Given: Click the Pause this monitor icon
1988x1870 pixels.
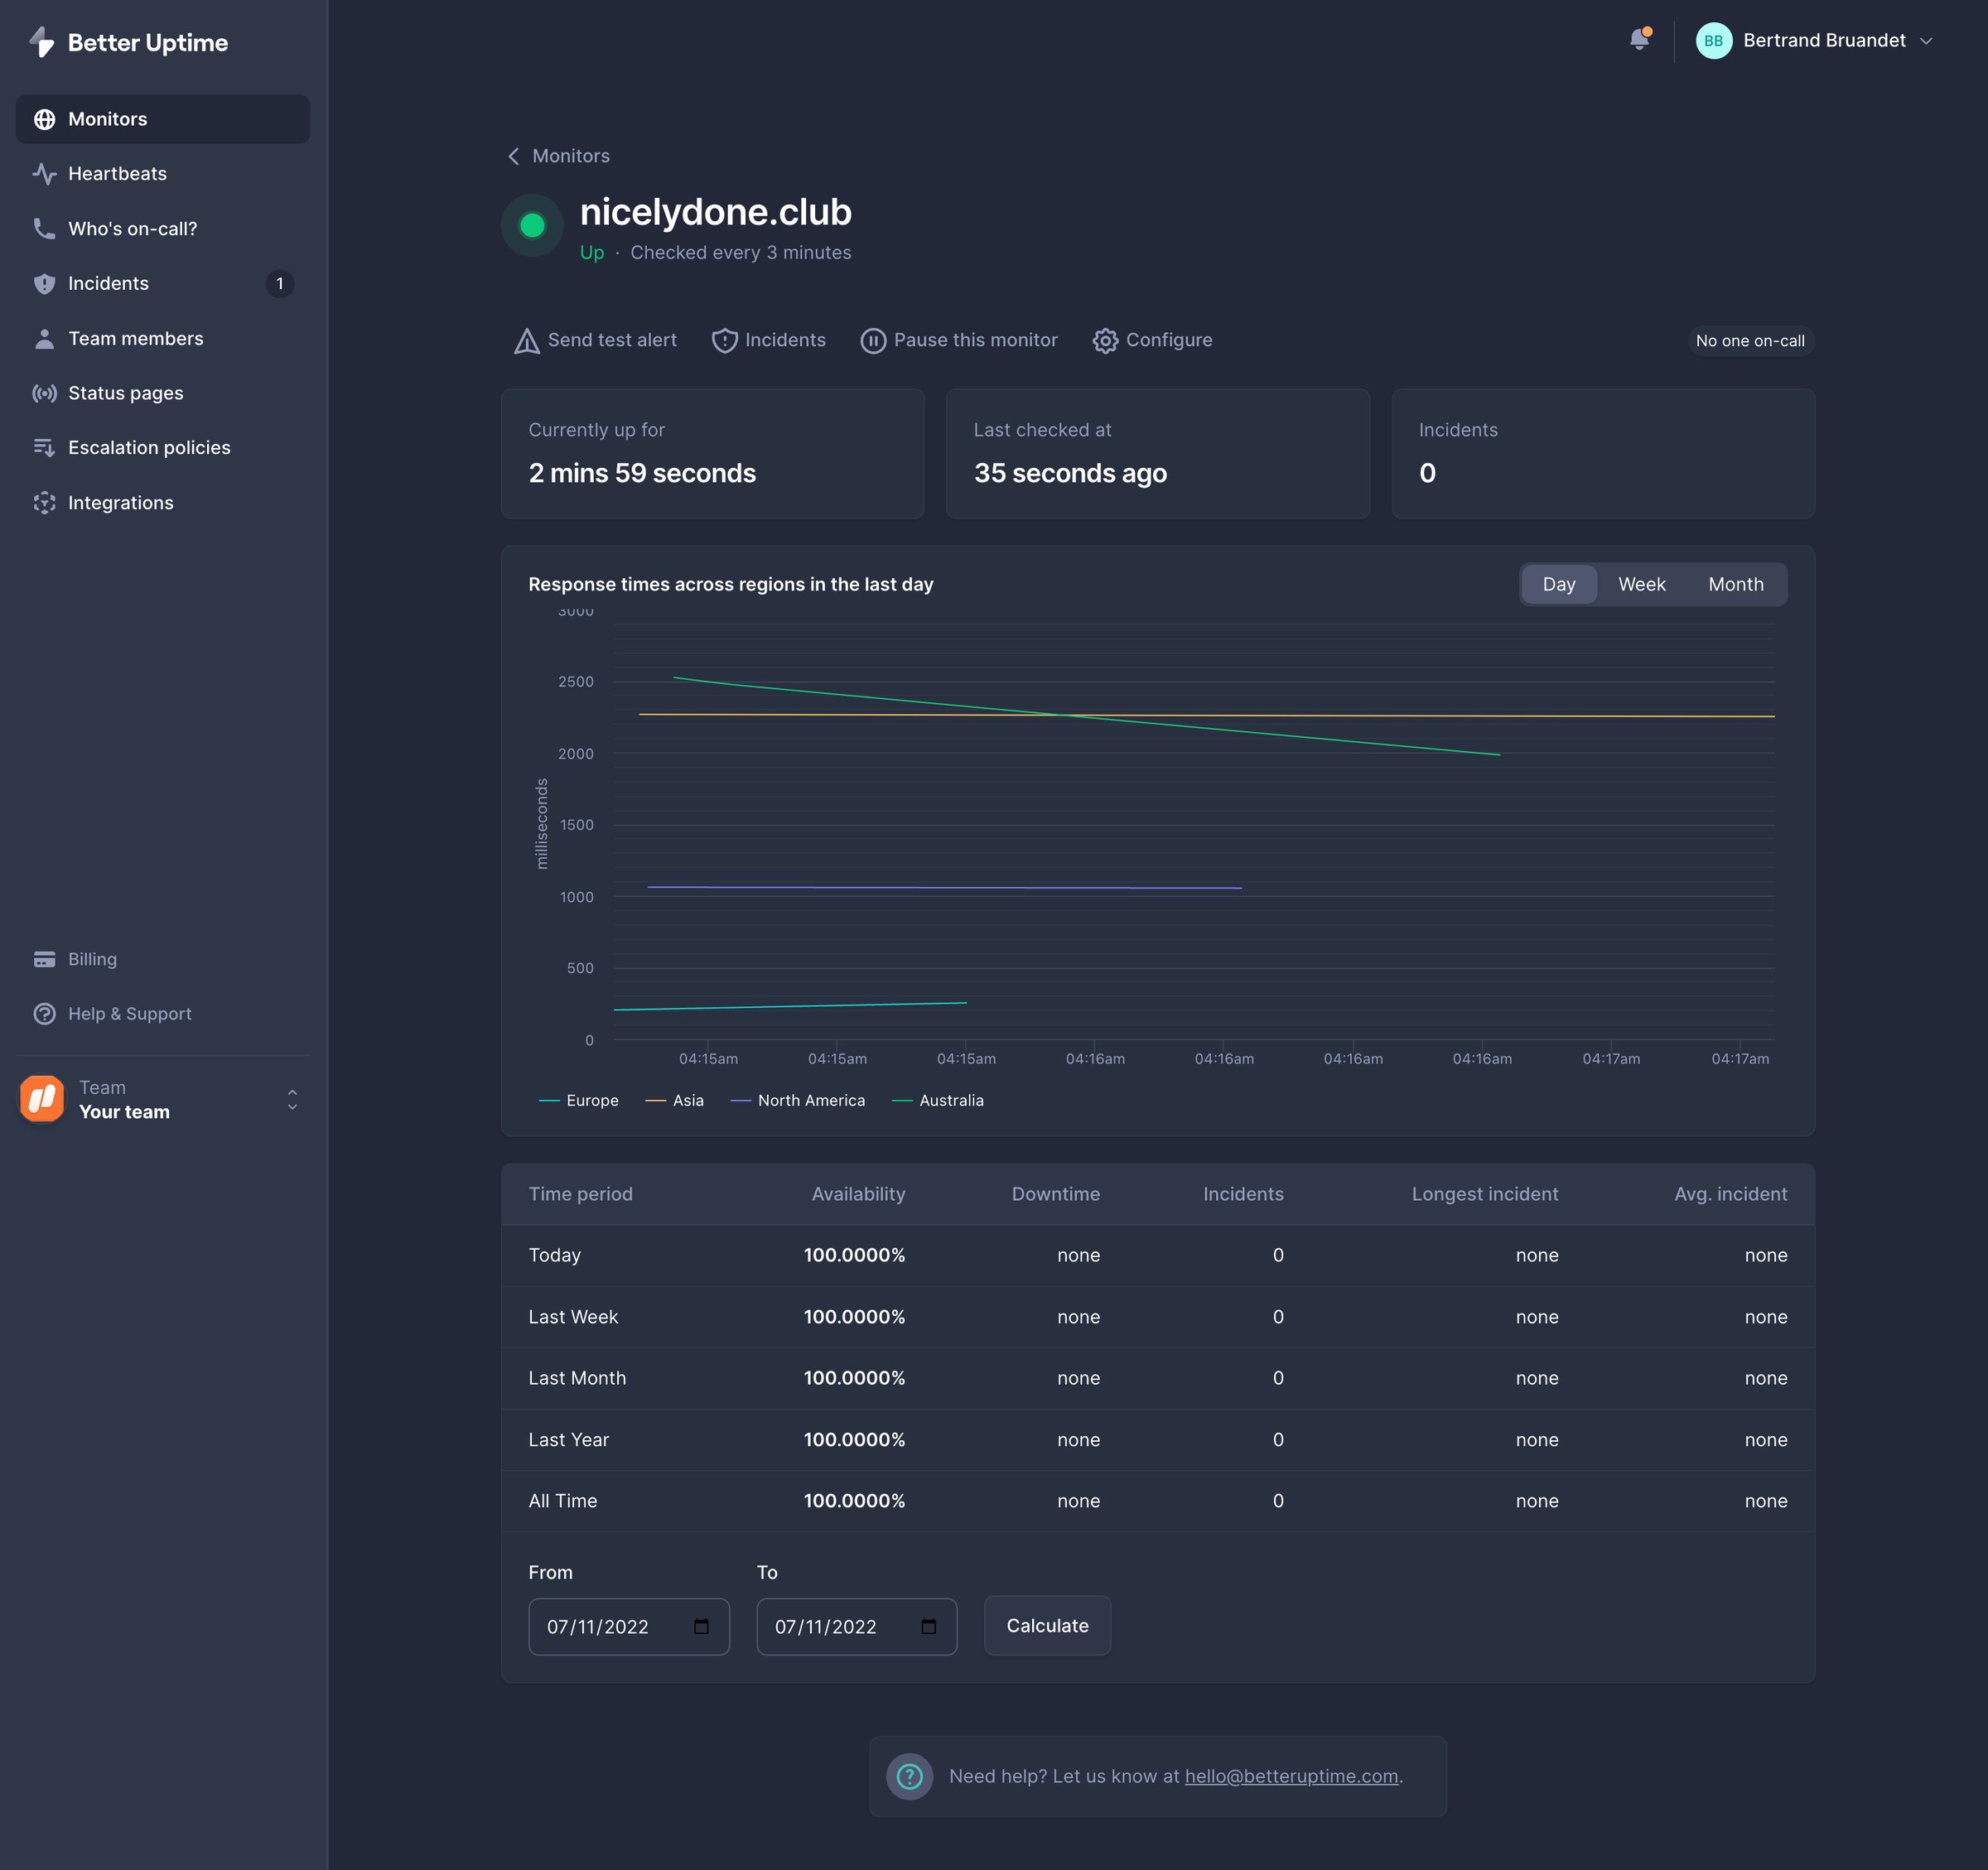Looking at the screenshot, I should click(x=873, y=341).
